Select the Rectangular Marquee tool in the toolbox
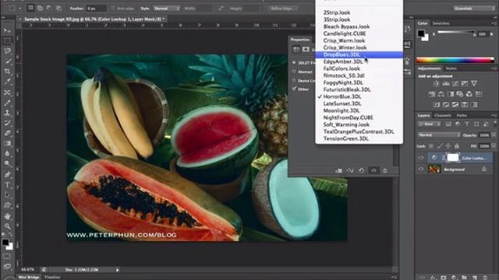The image size is (499, 280). tap(7, 40)
